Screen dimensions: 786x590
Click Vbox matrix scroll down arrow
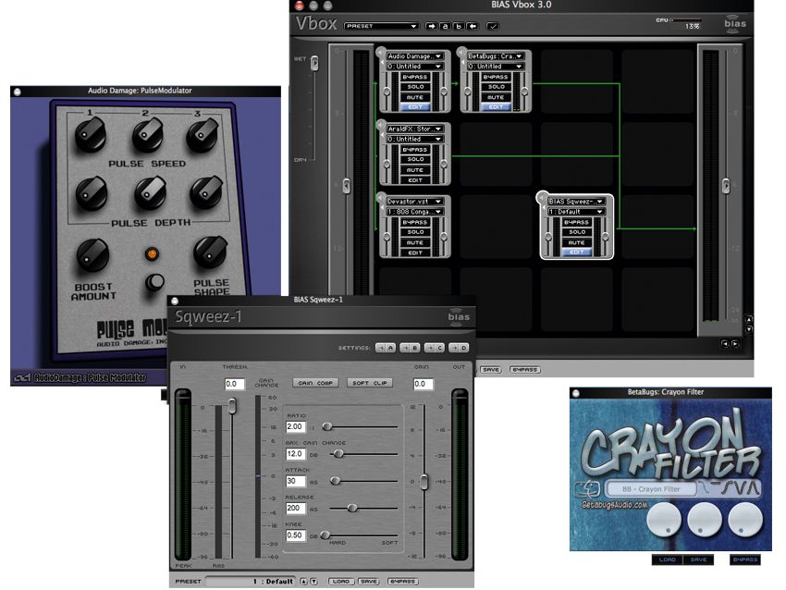[x=749, y=329]
